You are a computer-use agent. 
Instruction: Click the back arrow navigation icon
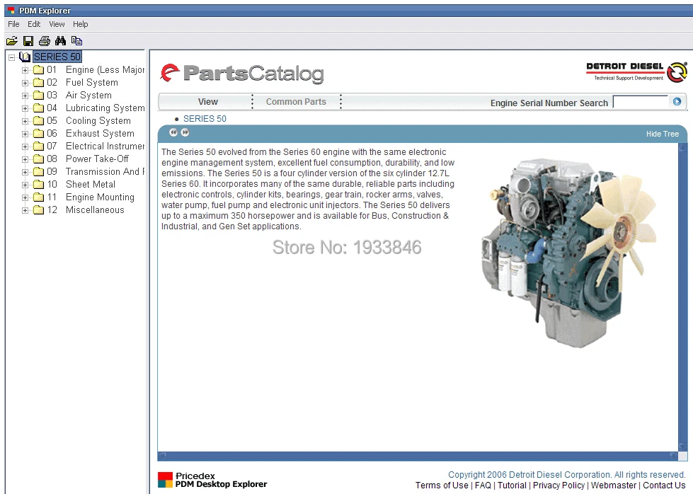[x=173, y=132]
